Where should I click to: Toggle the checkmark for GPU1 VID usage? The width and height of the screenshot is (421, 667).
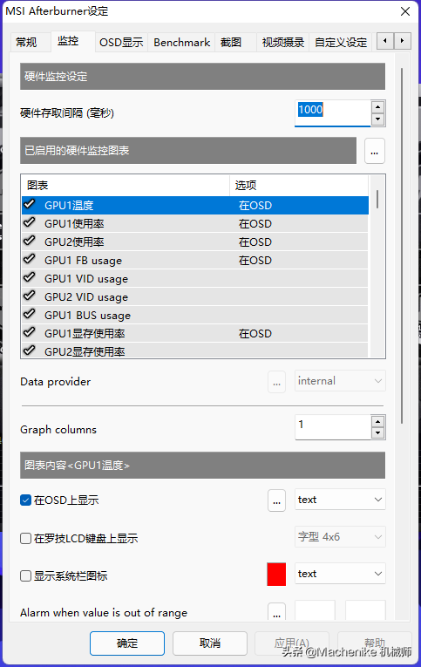click(x=30, y=277)
